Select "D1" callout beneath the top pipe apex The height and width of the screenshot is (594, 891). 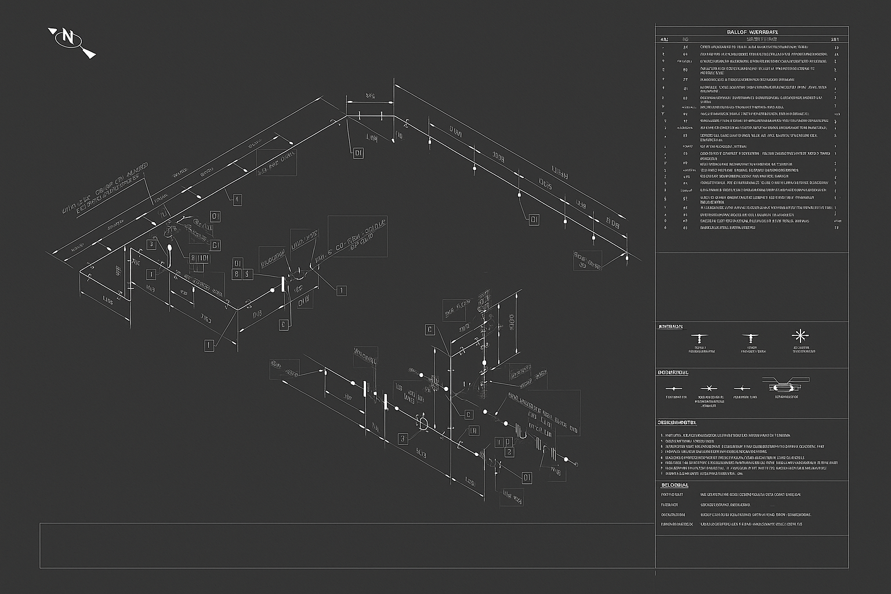coord(358,153)
